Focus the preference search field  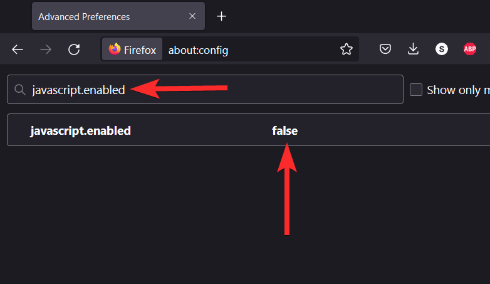(251, 90)
